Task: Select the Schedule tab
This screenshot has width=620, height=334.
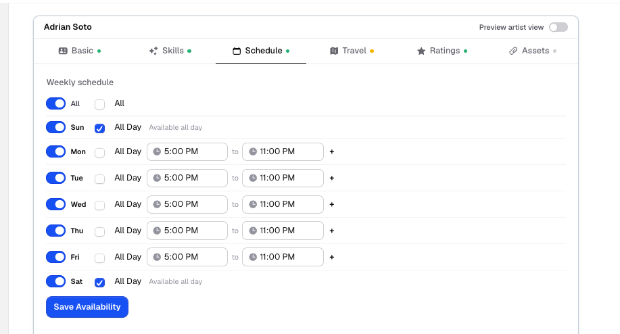Action: (x=261, y=51)
